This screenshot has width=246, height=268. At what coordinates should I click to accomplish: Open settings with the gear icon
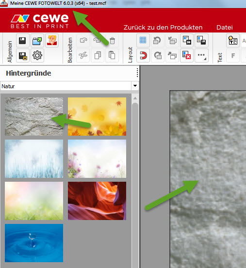(x=37, y=56)
